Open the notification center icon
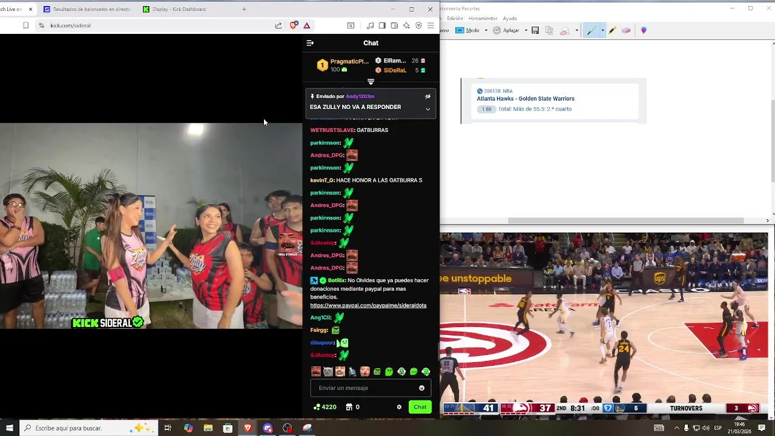Viewport: 775px width, 436px height. tap(762, 428)
